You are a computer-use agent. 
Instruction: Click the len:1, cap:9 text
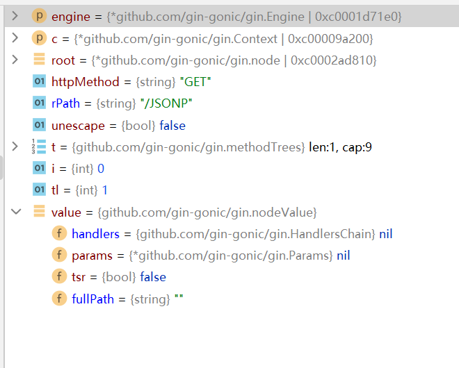pos(340,147)
